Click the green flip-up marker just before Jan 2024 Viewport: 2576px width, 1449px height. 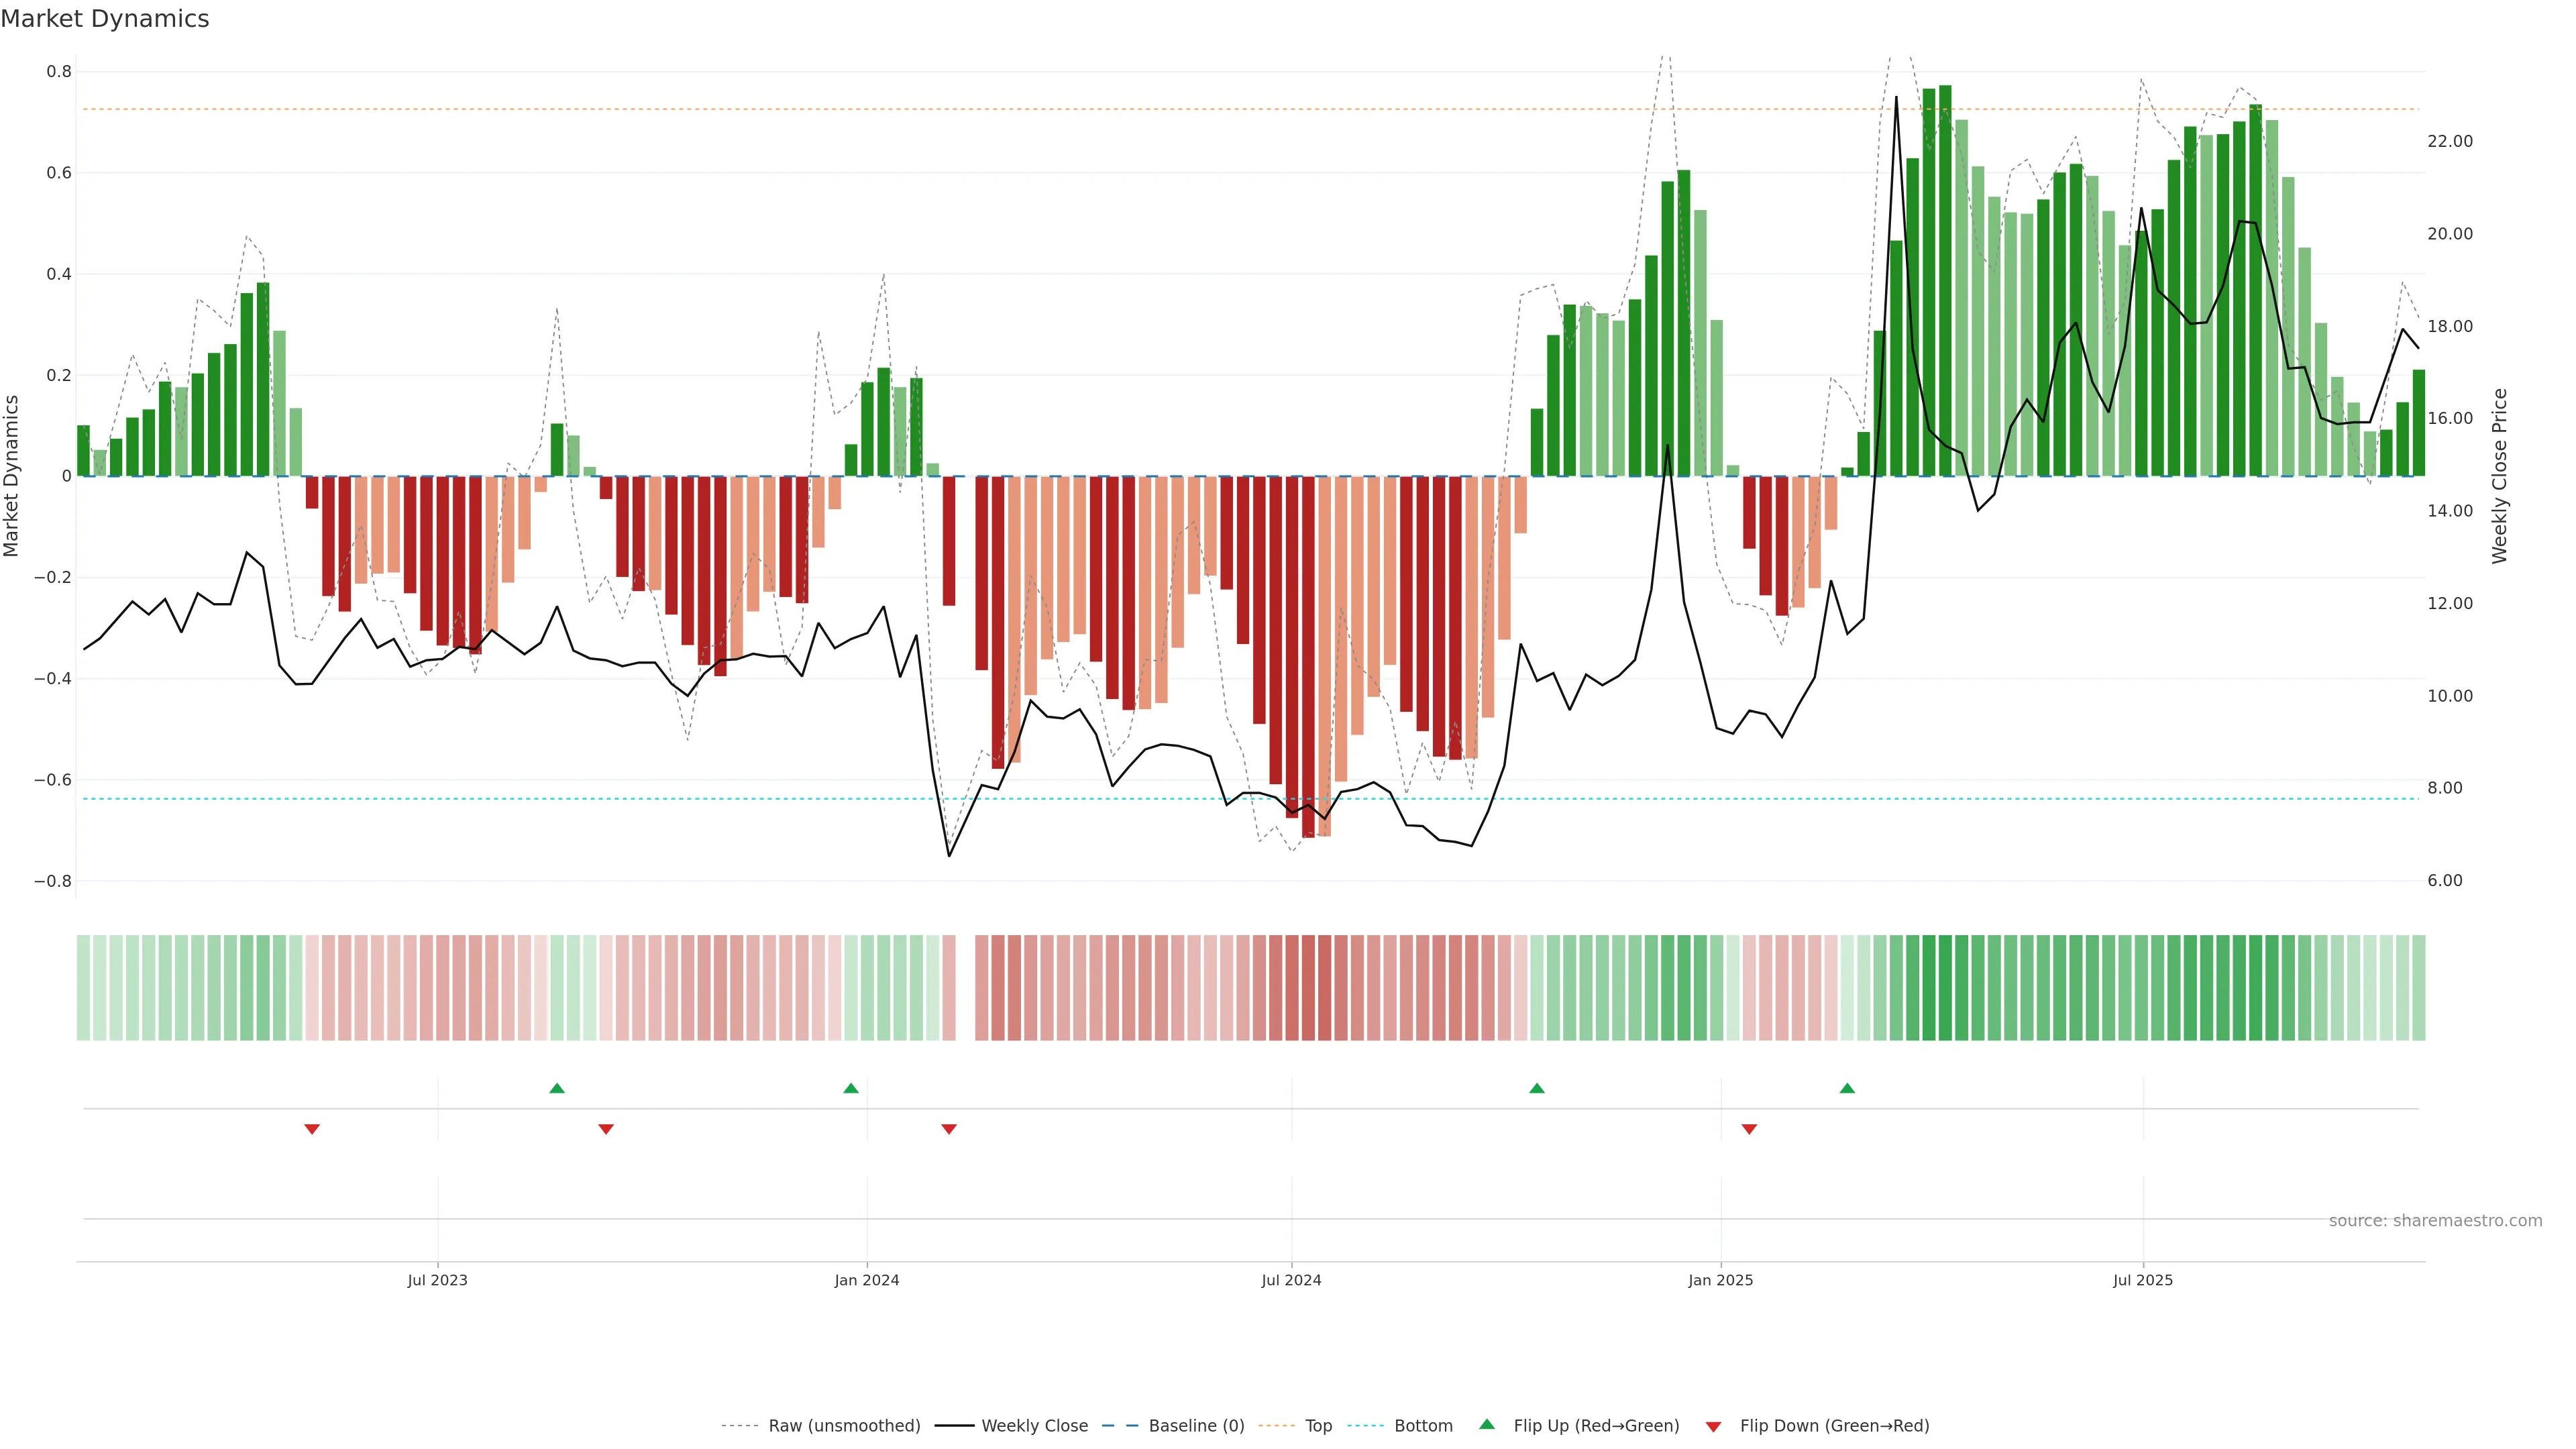851,1088
